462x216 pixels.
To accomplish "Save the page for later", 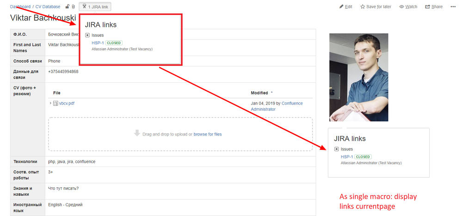I will click(x=376, y=6).
